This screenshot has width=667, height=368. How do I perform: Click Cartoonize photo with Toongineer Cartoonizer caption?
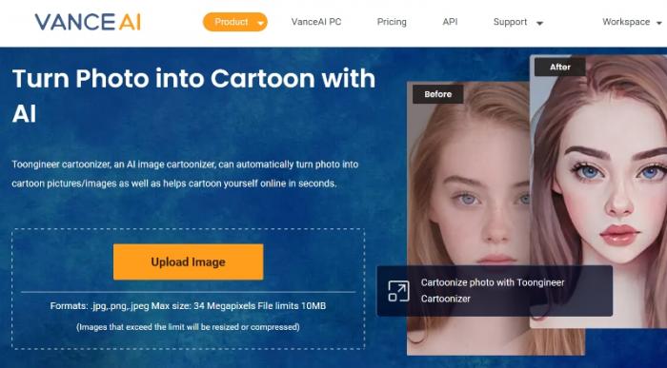click(x=493, y=291)
